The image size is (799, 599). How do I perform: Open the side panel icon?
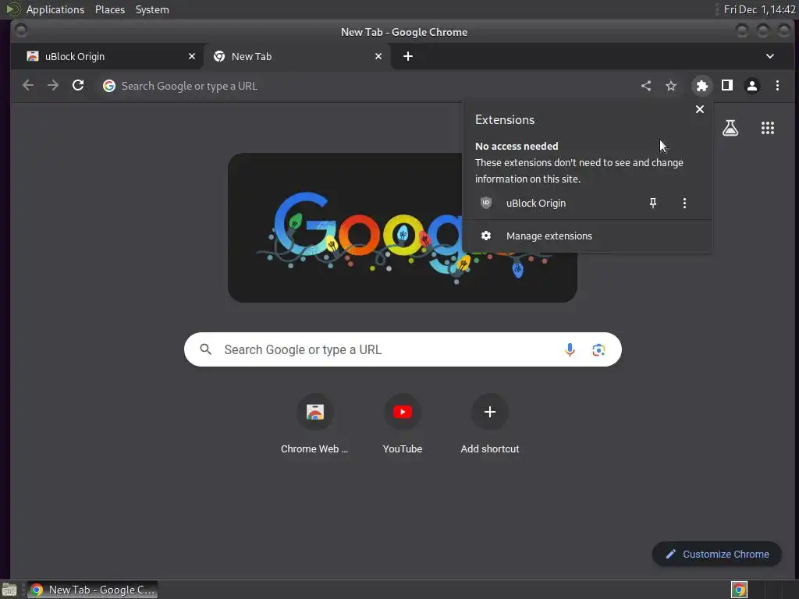[727, 86]
